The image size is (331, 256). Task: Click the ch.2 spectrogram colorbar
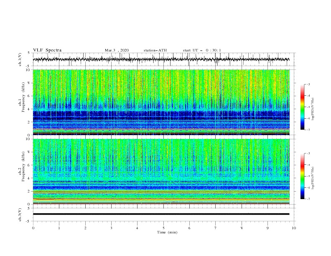click(x=302, y=176)
